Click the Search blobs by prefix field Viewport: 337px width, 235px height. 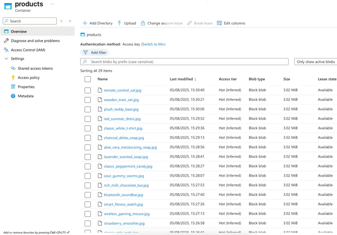point(184,62)
